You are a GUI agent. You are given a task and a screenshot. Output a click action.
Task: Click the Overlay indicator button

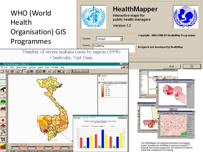80,71
